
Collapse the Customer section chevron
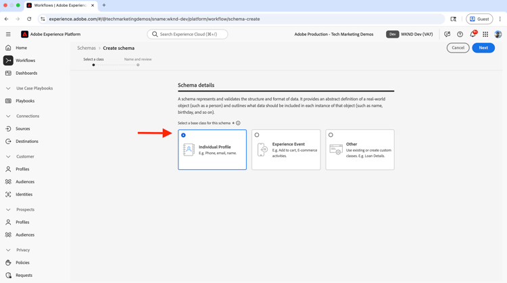pyautogui.click(x=8, y=156)
